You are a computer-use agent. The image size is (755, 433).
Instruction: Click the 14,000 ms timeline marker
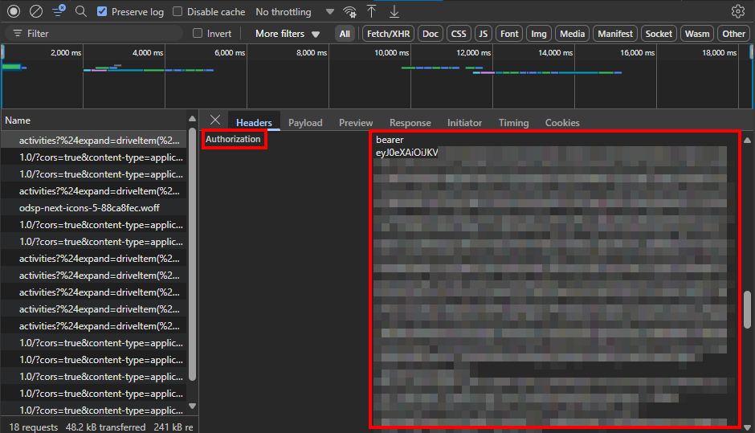click(555, 52)
